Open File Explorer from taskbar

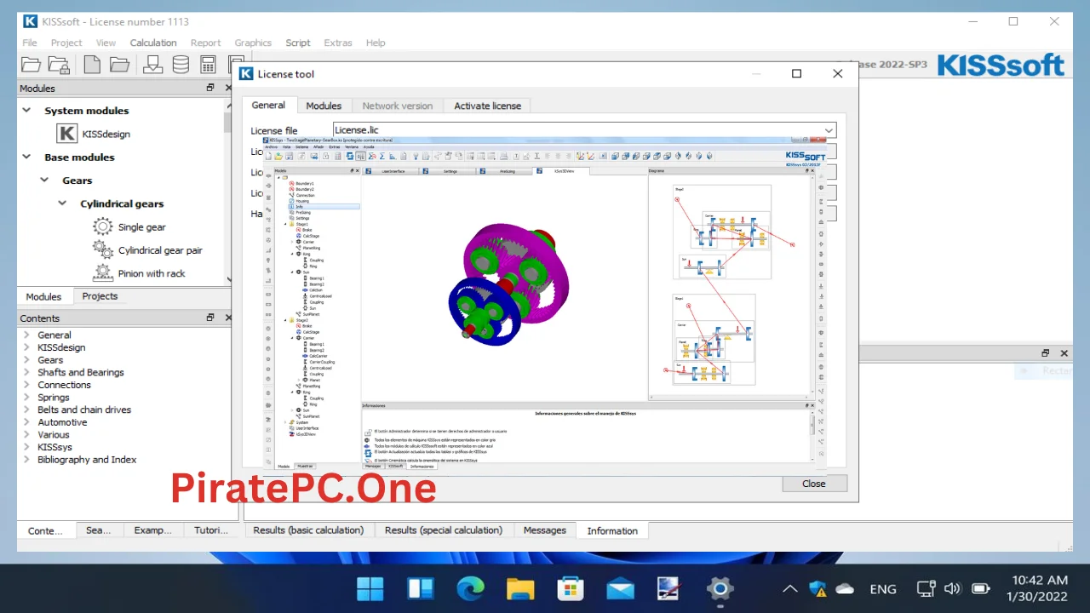[520, 588]
